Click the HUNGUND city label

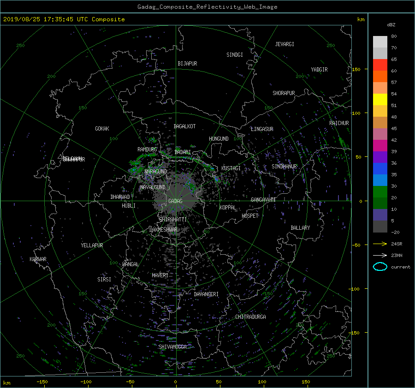(219, 139)
